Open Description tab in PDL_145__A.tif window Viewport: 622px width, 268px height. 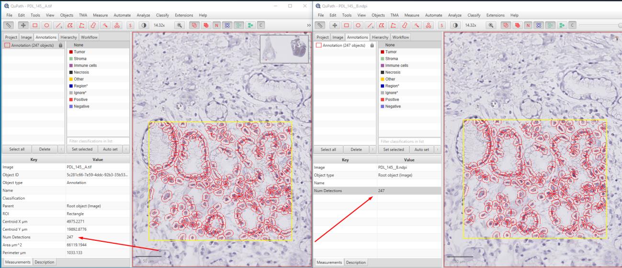point(44,262)
